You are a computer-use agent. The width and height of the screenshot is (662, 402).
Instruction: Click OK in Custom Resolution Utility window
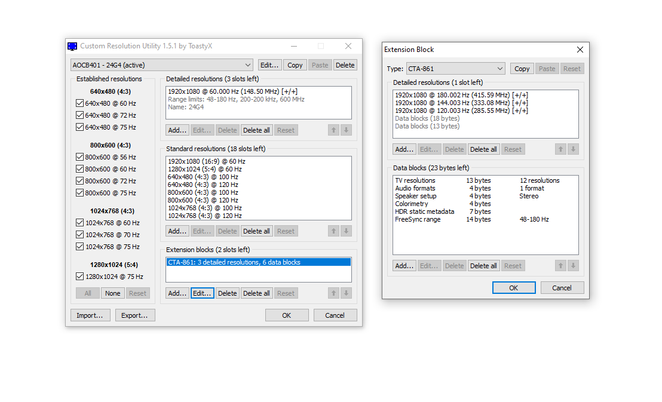(x=287, y=315)
